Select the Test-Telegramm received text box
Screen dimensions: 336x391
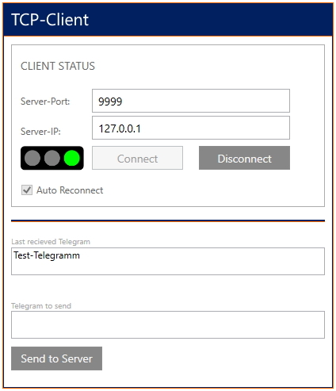point(168,262)
